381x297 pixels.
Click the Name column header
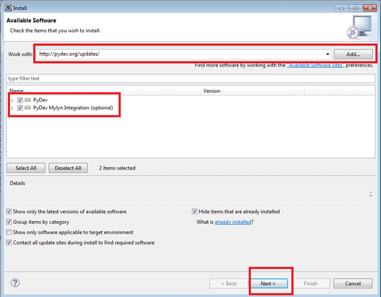(105, 91)
